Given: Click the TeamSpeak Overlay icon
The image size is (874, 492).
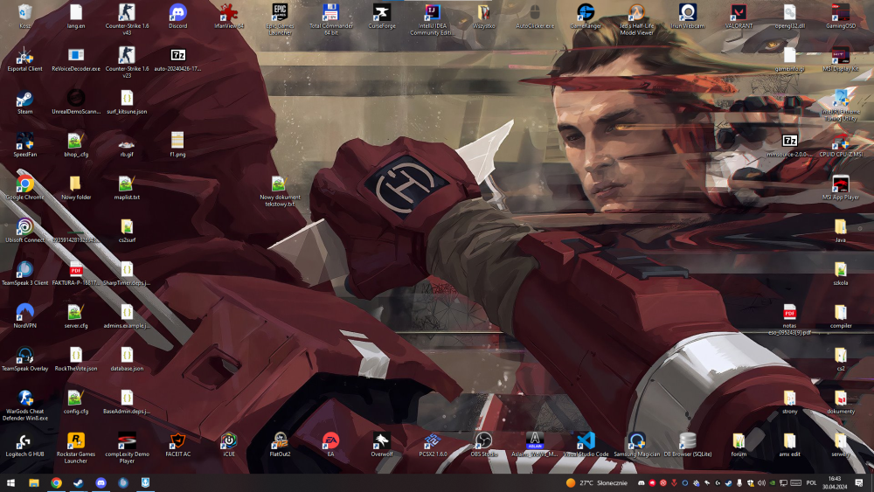Looking at the screenshot, I should [x=24, y=359].
